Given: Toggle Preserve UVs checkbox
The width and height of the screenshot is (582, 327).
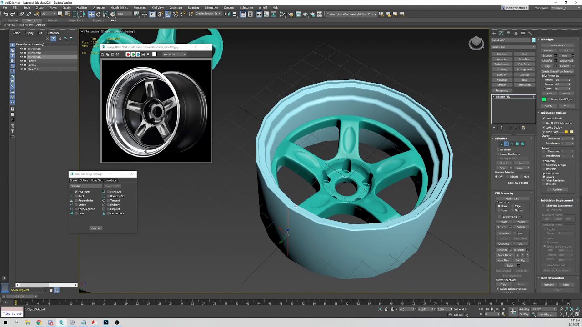Looking at the screenshot, I should [x=500, y=217].
